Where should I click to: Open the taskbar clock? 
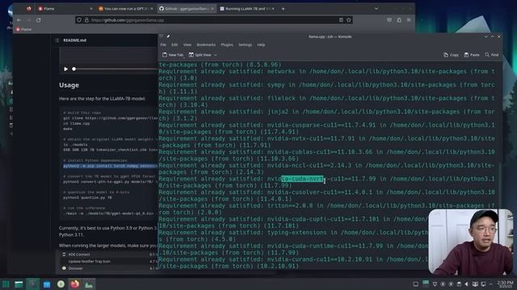[x=505, y=284]
